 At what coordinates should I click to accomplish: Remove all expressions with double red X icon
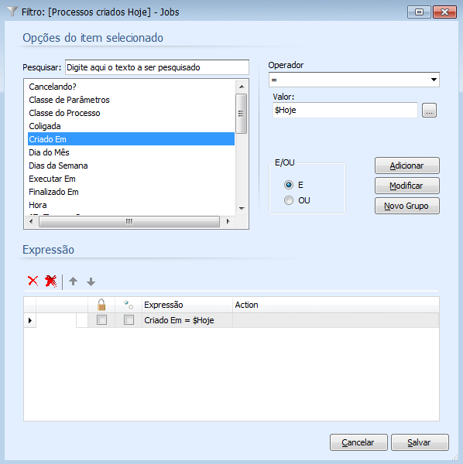pos(50,281)
